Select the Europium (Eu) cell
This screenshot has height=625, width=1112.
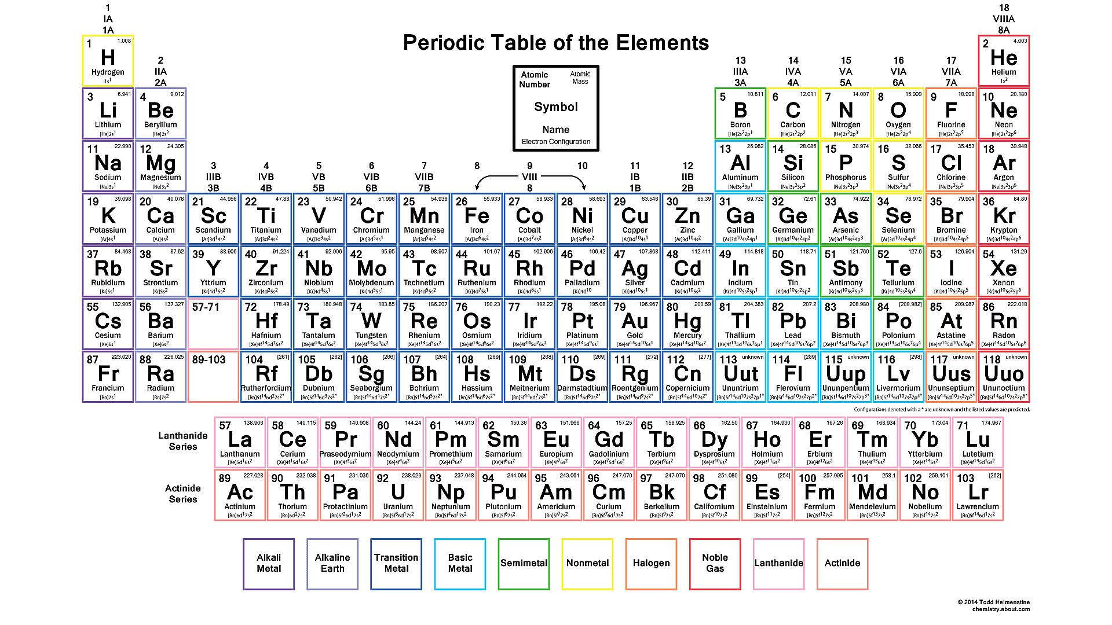[556, 443]
